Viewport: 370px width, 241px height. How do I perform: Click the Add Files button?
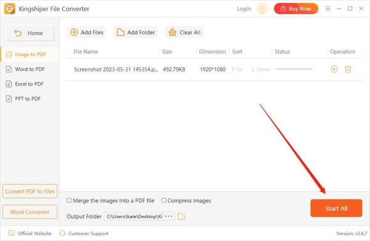coord(86,32)
